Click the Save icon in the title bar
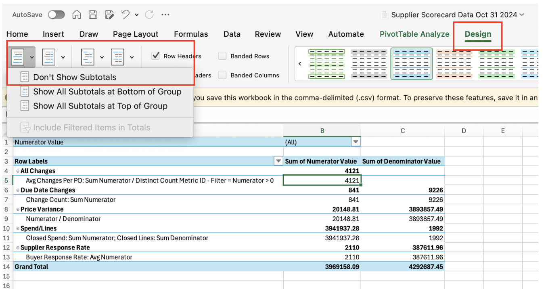The image size is (548, 289). click(93, 15)
